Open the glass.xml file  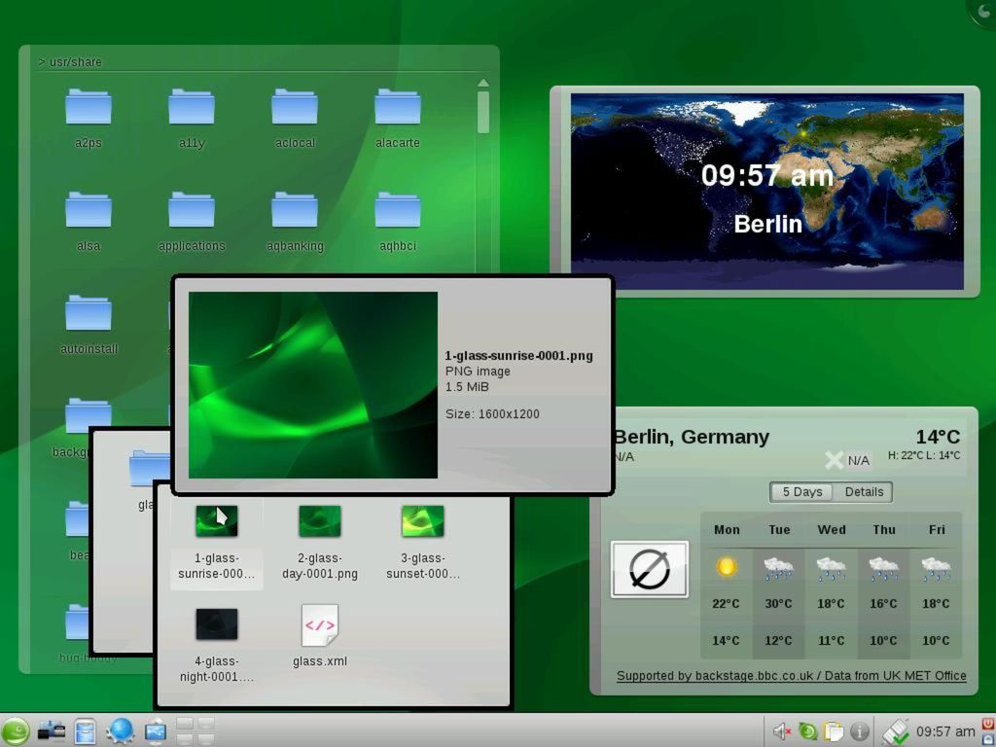pyautogui.click(x=319, y=635)
